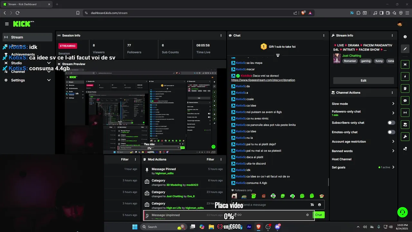The image size is (412, 232).
Task: Open Mod Actions panel options menu
Action: point(221,159)
